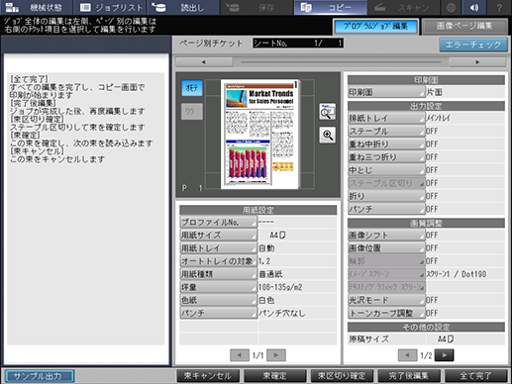512x384 pixels.
Task: Click the magnifier zoom-in icon beside preview
Action: click(328, 135)
